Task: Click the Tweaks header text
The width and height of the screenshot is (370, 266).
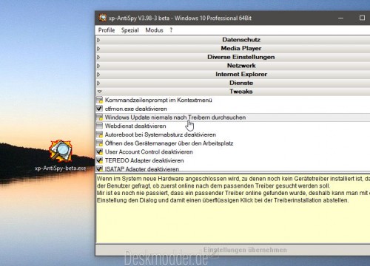Action: (241, 92)
